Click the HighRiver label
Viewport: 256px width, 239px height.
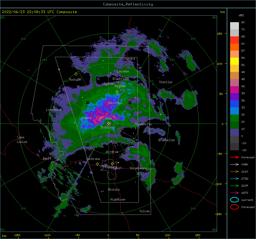(118, 199)
